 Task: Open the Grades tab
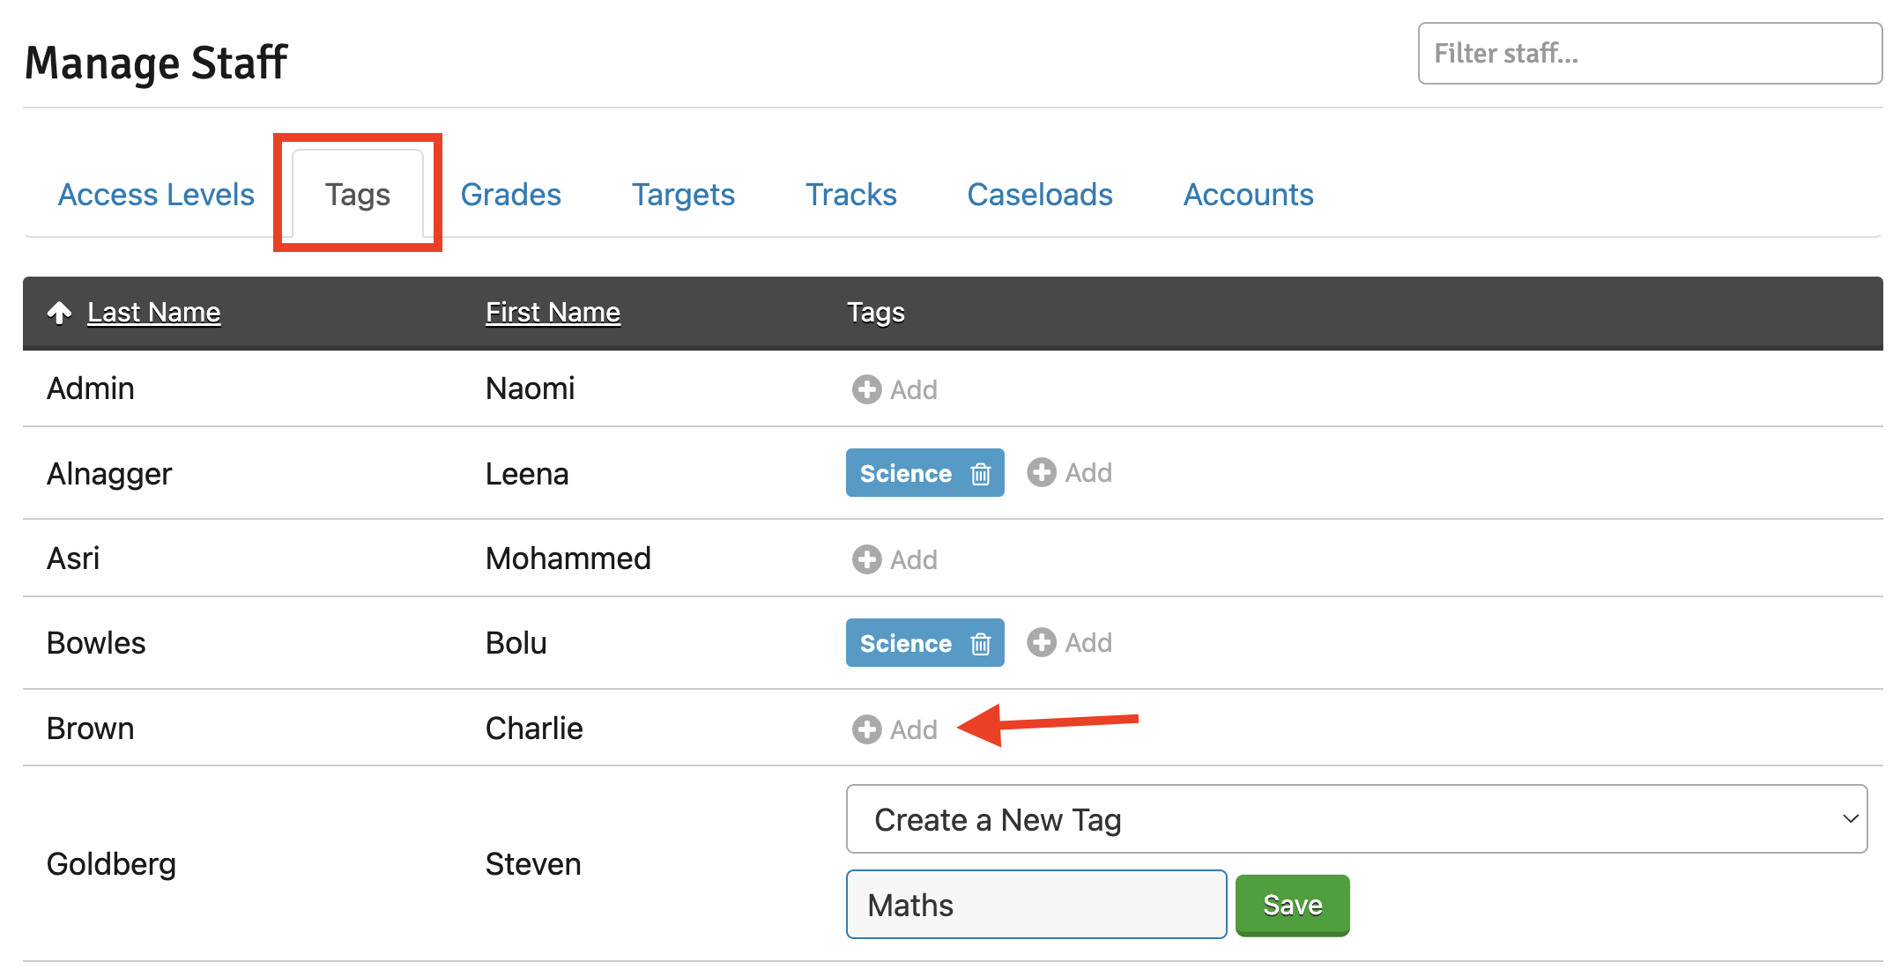(511, 195)
